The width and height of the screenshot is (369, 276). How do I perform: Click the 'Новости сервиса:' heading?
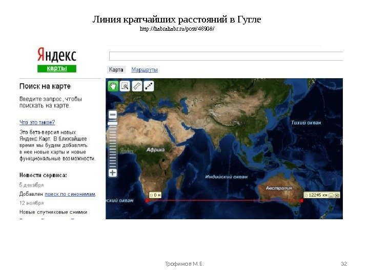coord(43,175)
